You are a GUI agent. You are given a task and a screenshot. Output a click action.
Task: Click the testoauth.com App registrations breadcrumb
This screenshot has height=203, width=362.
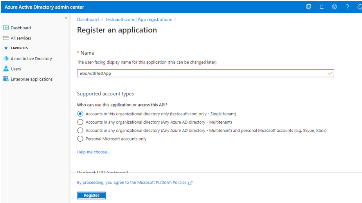139,20
